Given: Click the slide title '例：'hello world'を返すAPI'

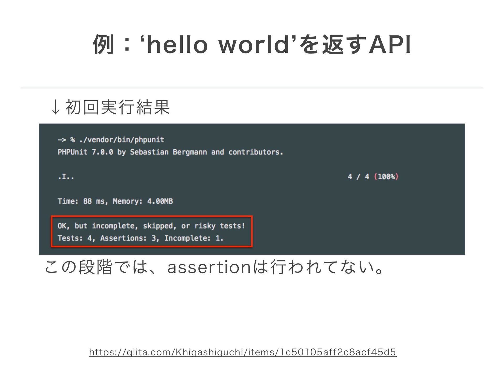Looking at the screenshot, I should pos(252,45).
